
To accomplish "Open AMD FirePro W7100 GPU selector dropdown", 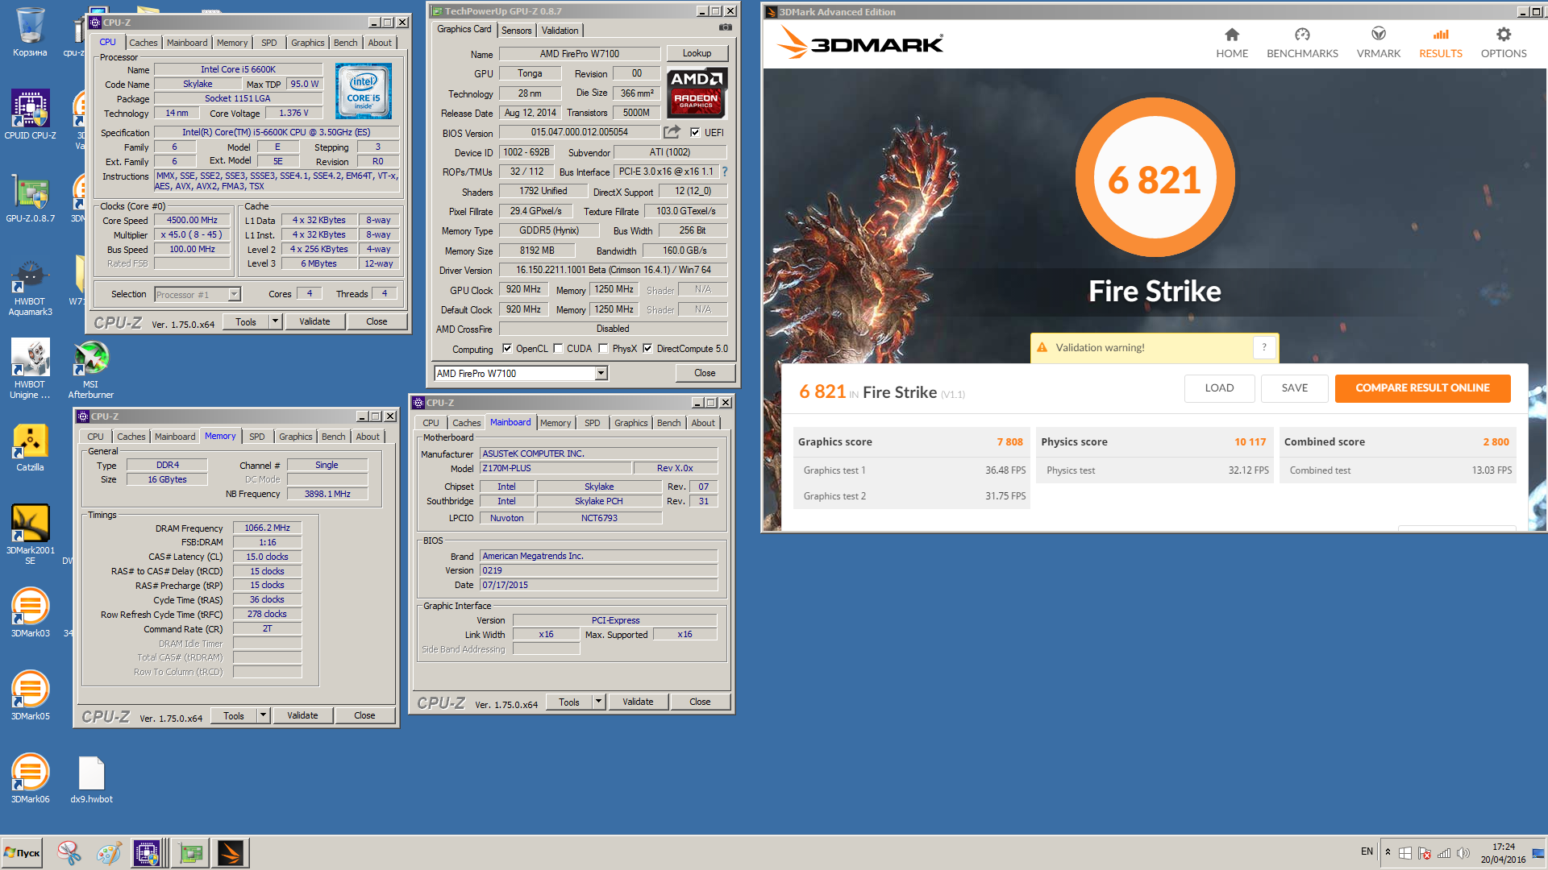I will point(601,373).
